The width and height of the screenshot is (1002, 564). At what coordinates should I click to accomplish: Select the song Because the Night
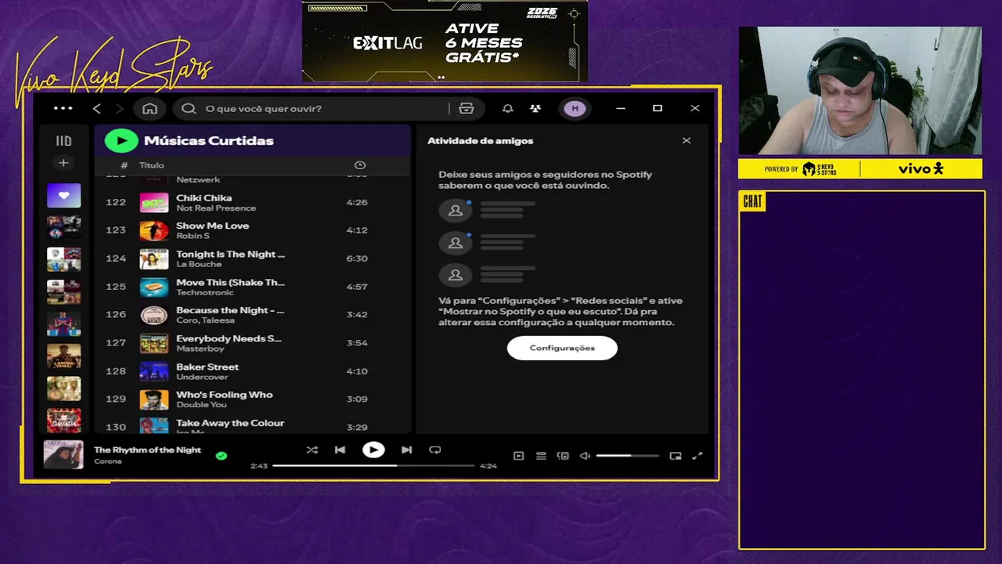click(x=230, y=310)
